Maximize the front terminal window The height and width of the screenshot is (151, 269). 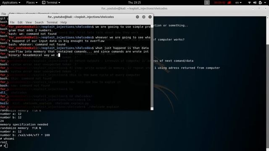pos(144,17)
